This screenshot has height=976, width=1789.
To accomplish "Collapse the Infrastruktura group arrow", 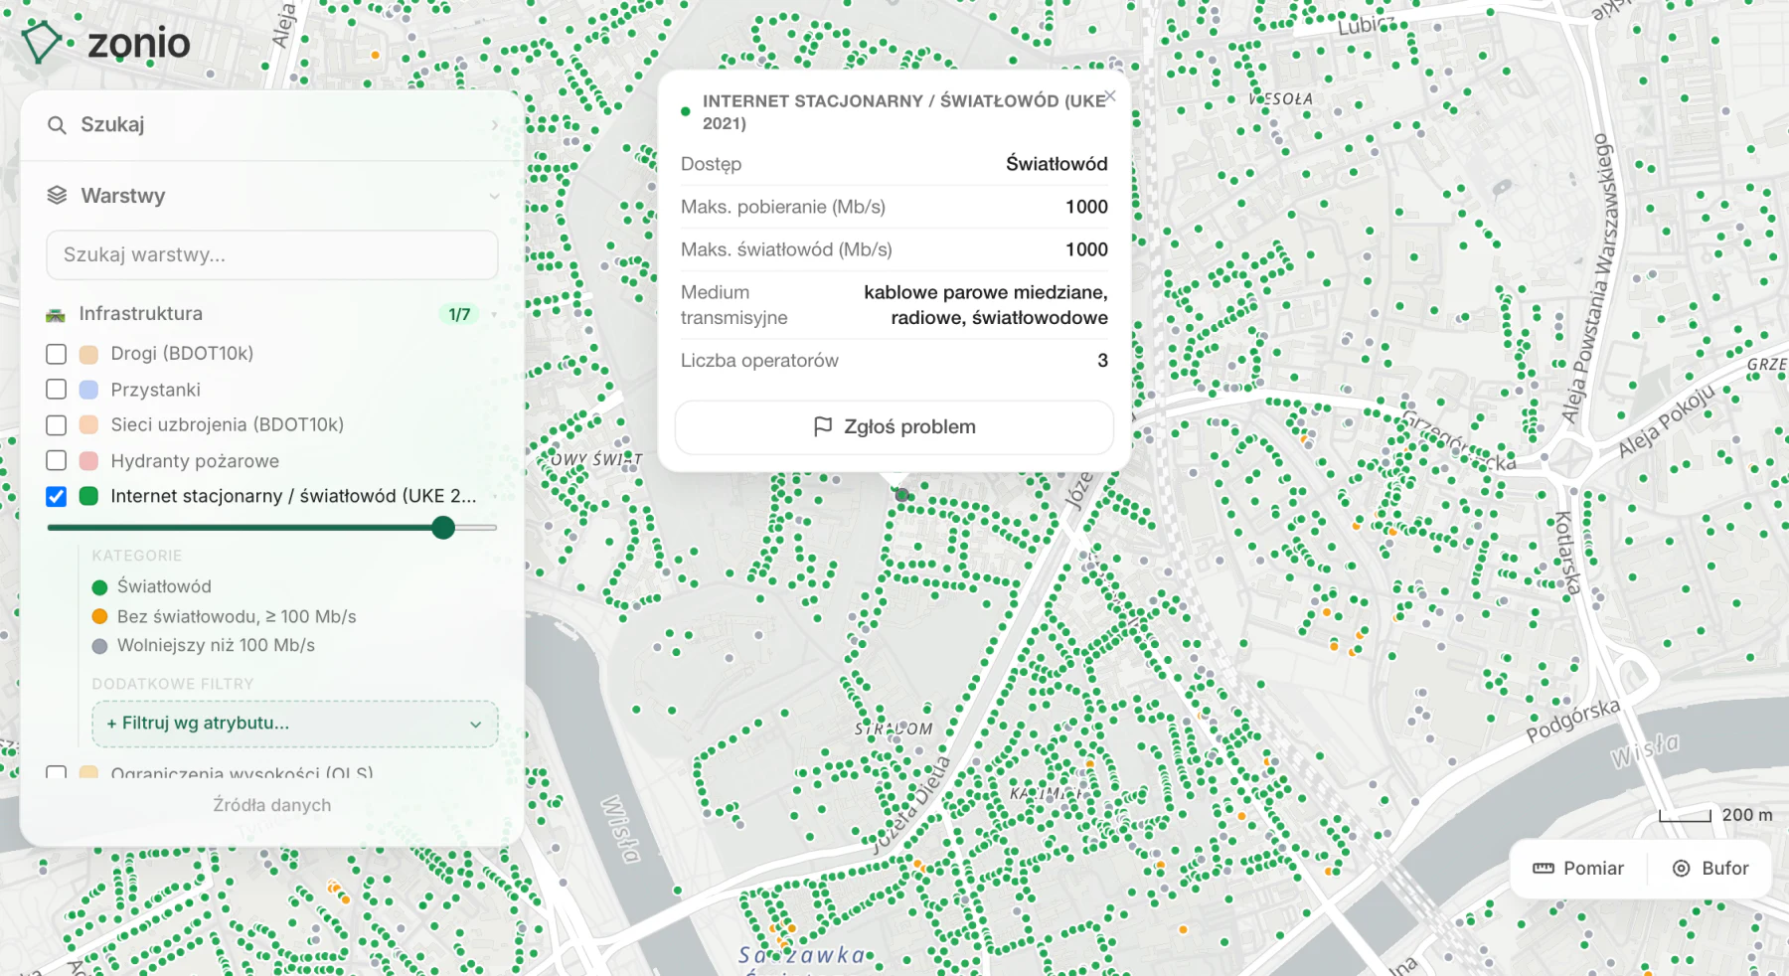I will (494, 315).
